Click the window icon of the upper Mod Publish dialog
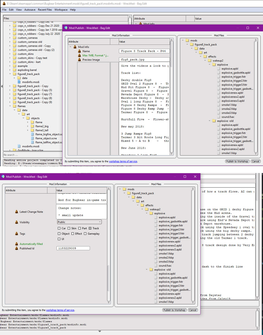Image resolution: width=263 pixels, height=335 pixels. point(66,28)
